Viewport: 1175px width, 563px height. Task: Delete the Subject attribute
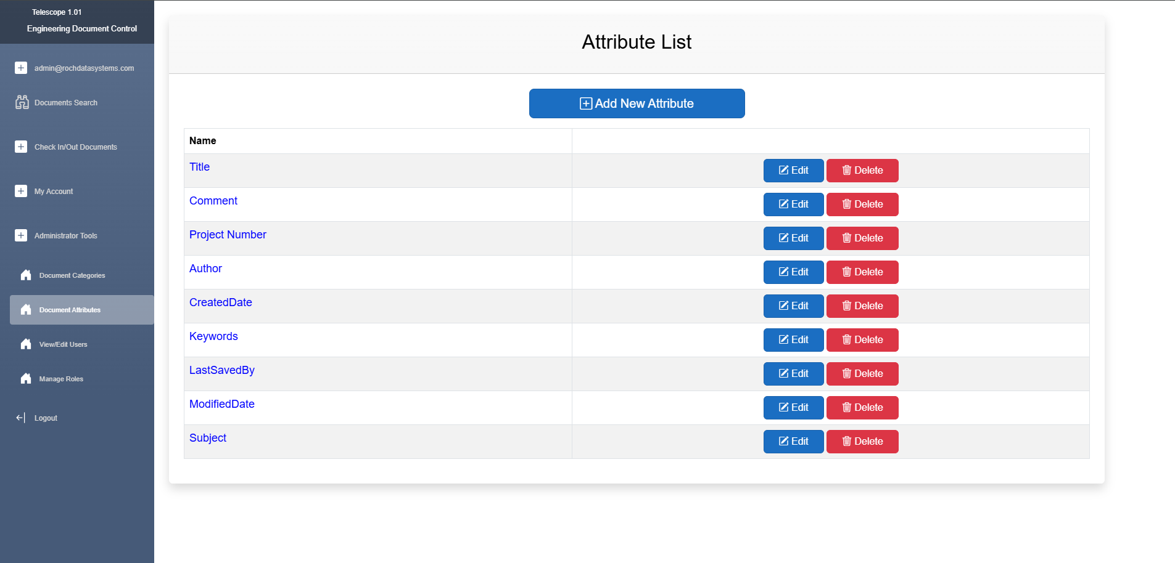pos(862,442)
